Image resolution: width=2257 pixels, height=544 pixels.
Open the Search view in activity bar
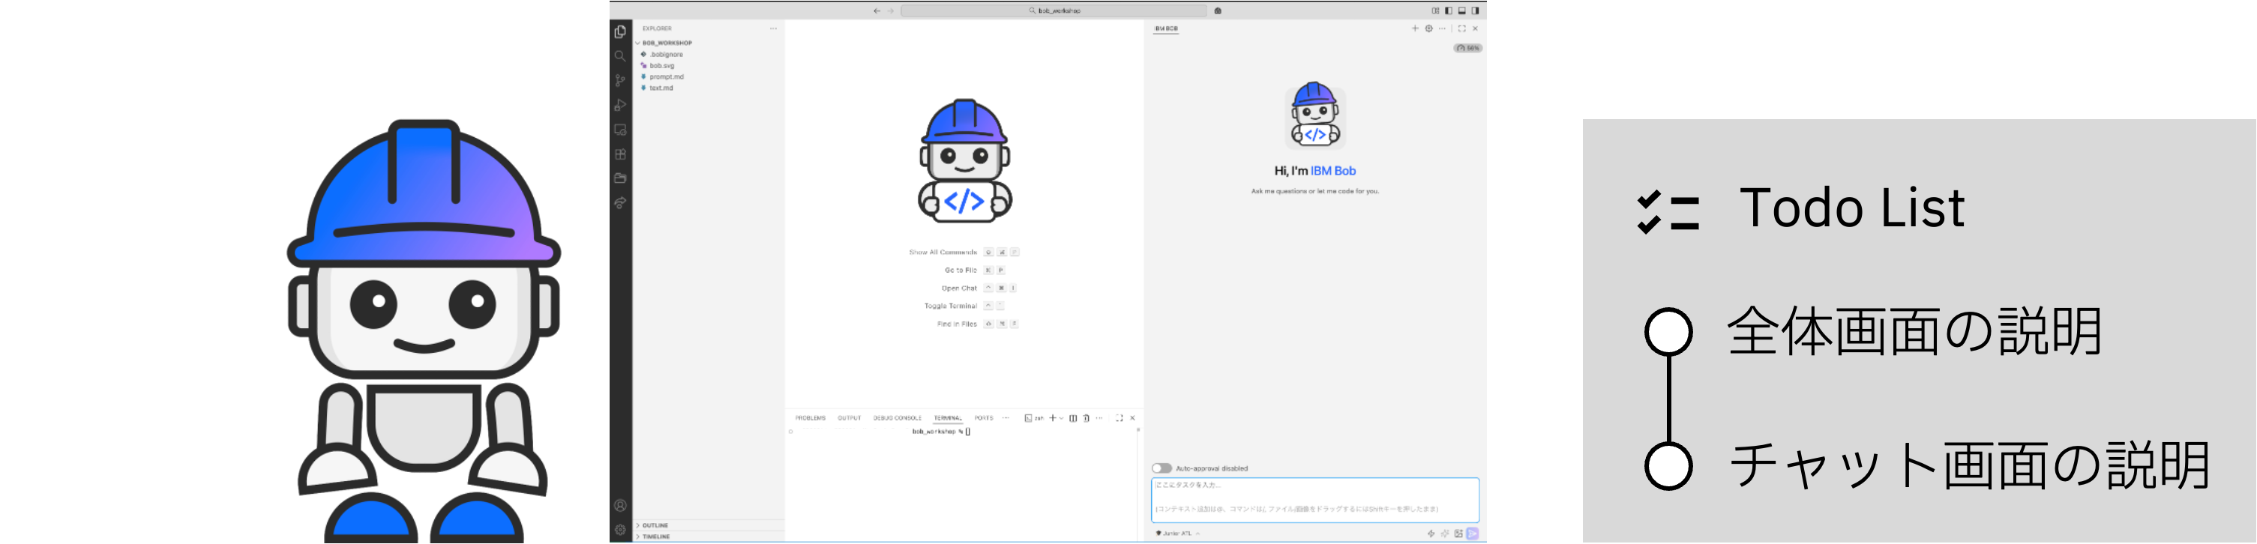click(620, 56)
